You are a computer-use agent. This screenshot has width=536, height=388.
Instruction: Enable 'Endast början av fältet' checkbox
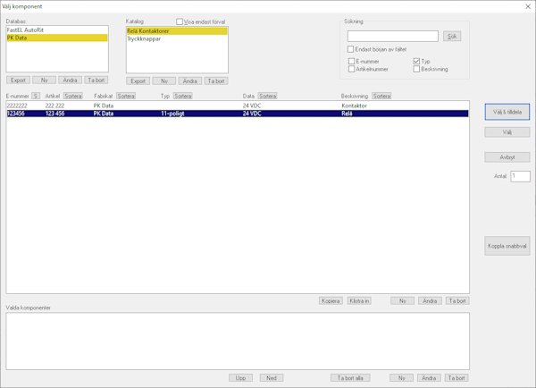pos(350,49)
